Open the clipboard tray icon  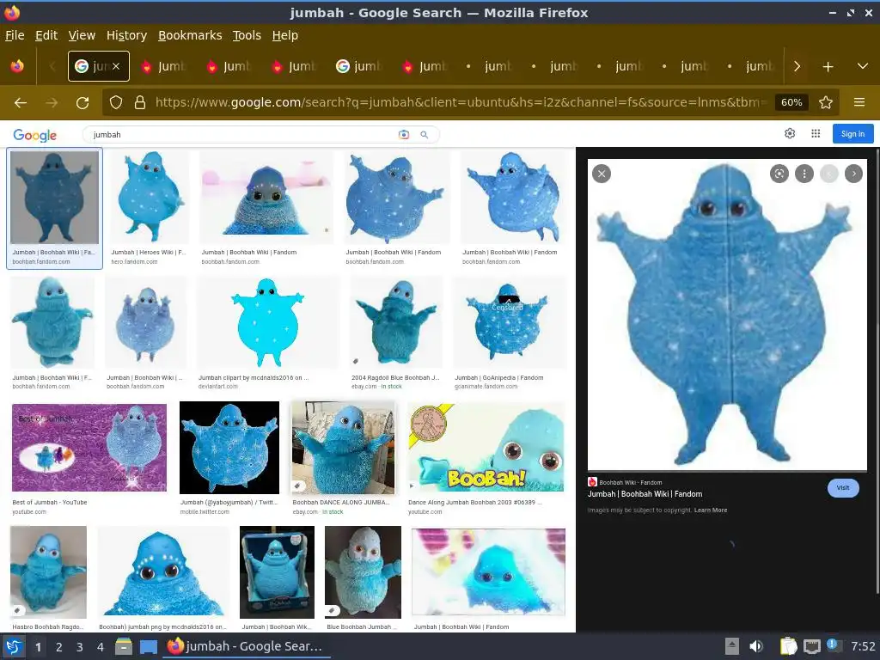[789, 646]
